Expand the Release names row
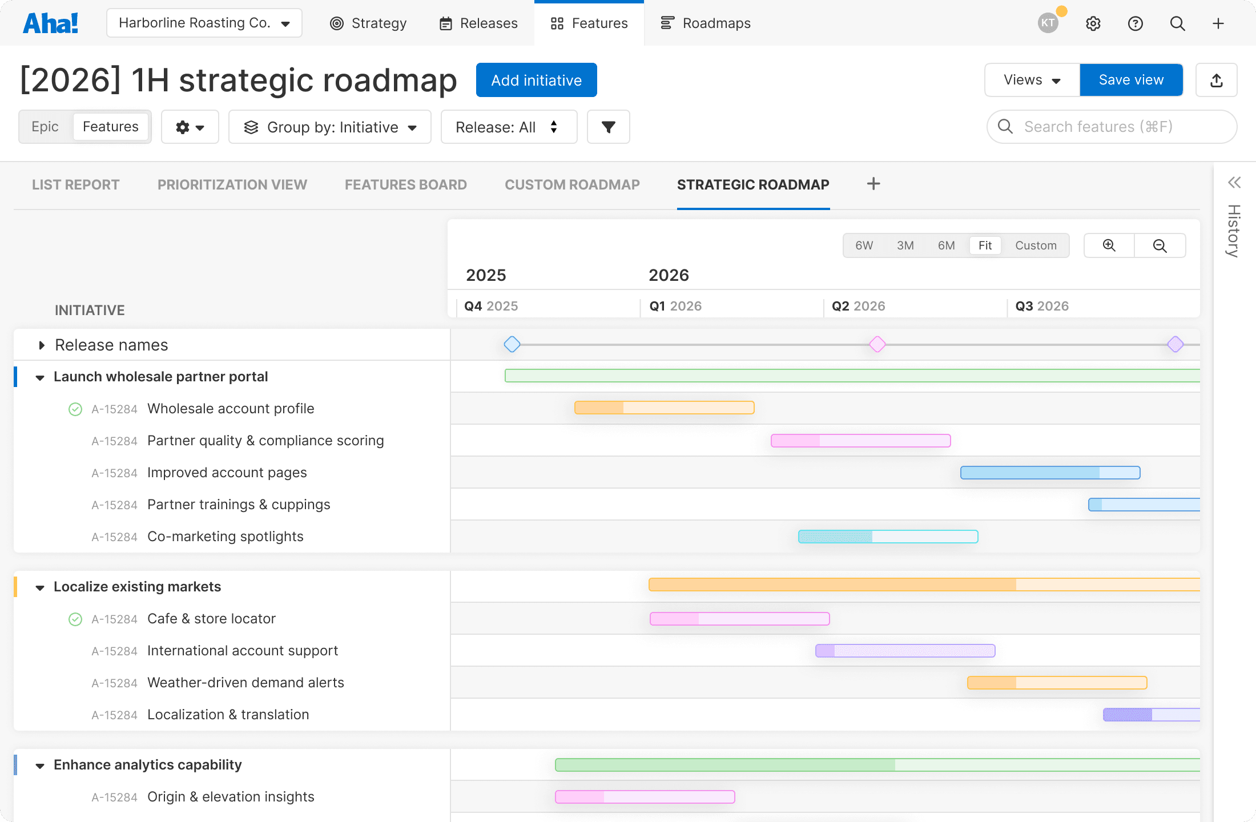 click(x=41, y=345)
